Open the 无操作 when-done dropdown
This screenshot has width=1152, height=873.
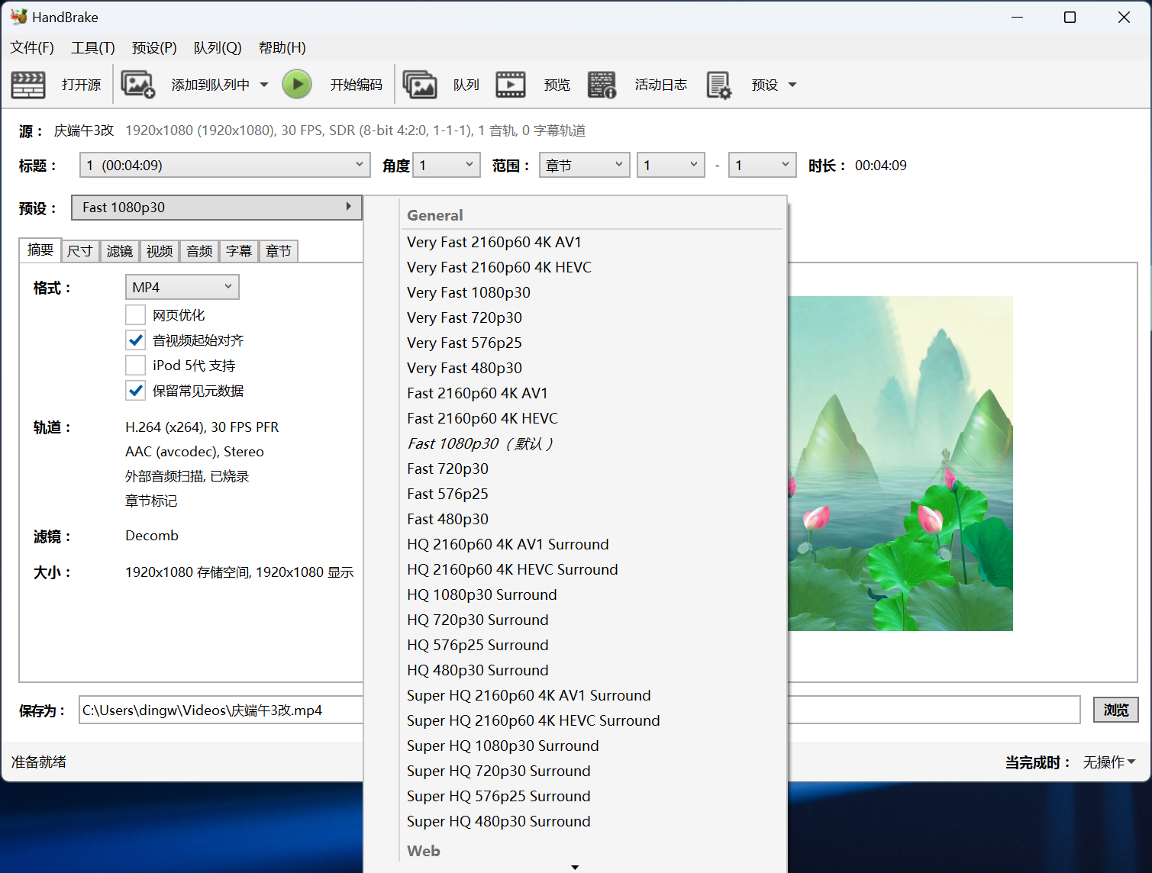(1108, 762)
